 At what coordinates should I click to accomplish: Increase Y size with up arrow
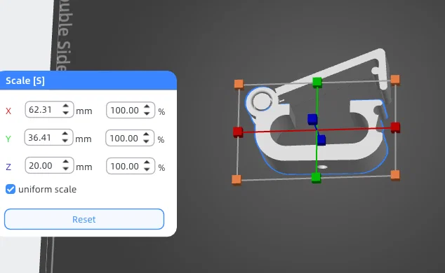coord(65,134)
